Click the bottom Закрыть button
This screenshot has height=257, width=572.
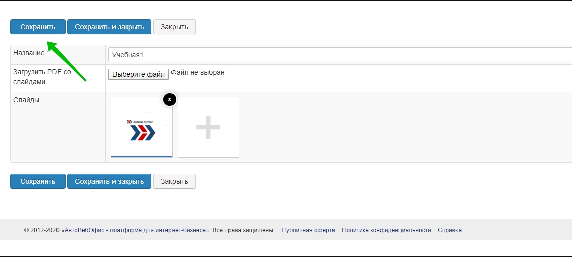pyautogui.click(x=174, y=181)
